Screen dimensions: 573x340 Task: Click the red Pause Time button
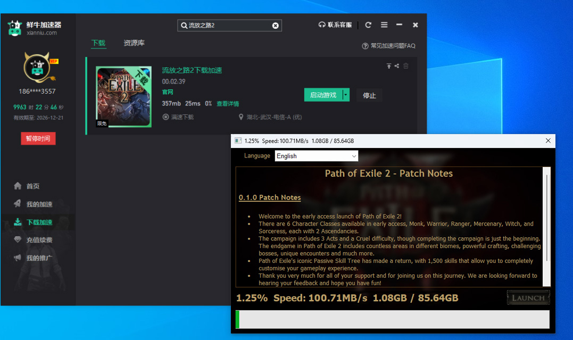tap(38, 138)
